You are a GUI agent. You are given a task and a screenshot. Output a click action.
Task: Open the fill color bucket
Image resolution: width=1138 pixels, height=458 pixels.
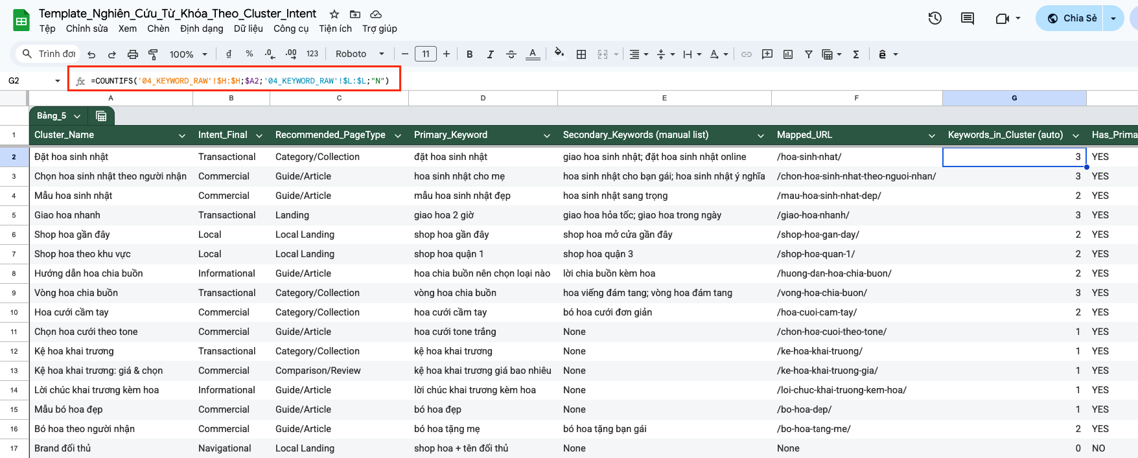(x=559, y=54)
